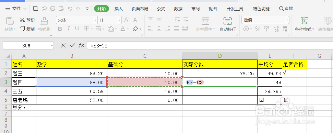Click the Paste clipboard icon

pyautogui.click(x=10, y=21)
